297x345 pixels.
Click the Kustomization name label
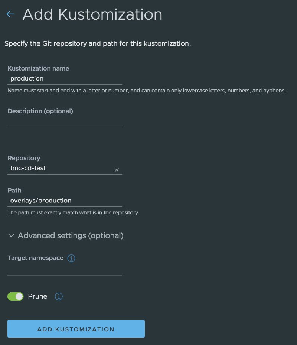(x=38, y=68)
